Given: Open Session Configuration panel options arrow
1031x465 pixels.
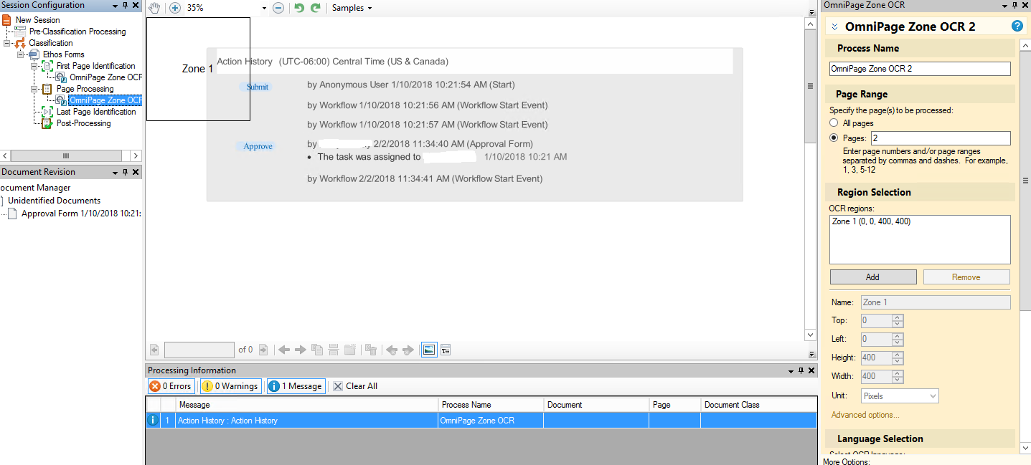Looking at the screenshot, I should click(115, 5).
